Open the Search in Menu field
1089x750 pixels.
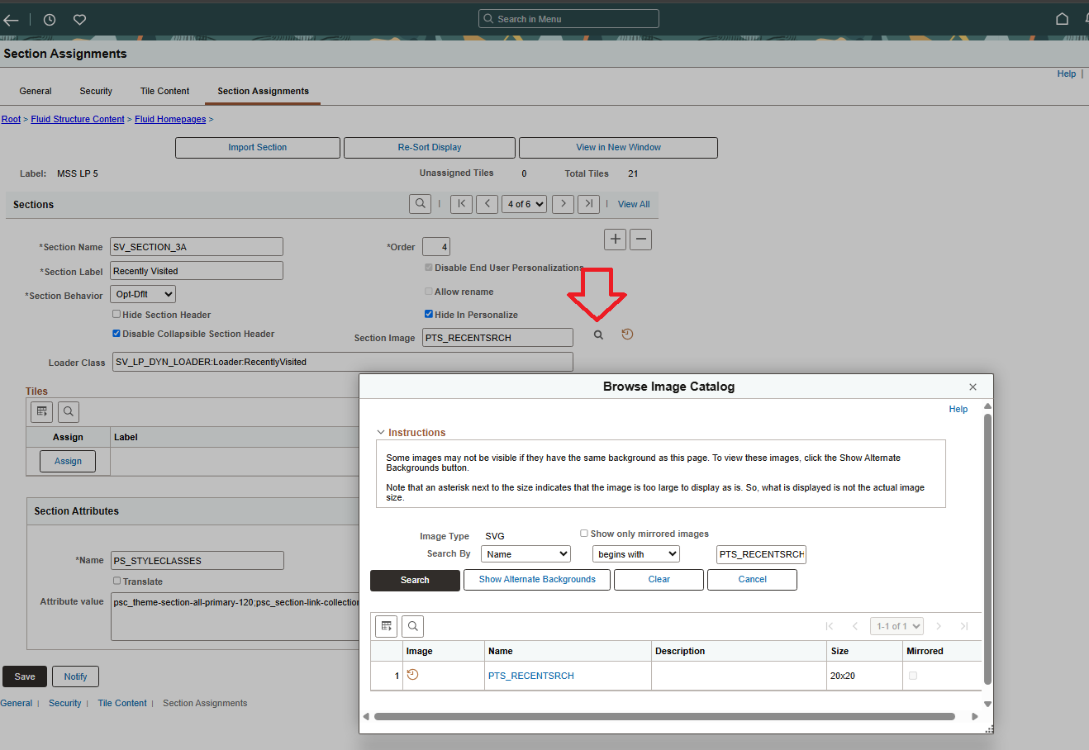568,18
